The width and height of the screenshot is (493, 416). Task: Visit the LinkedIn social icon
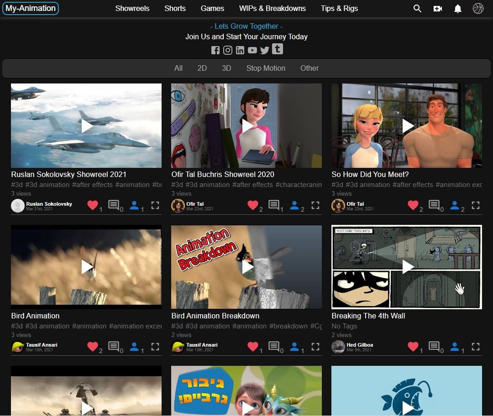coord(240,50)
